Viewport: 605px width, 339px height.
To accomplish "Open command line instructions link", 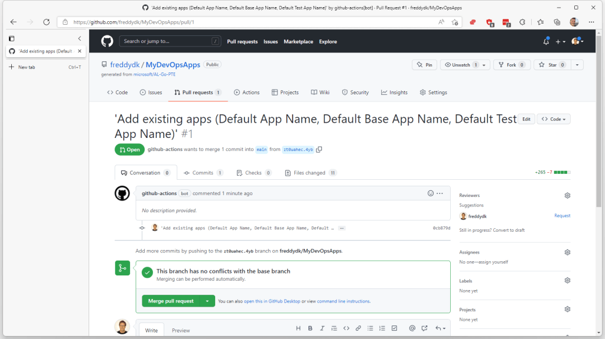I will [x=343, y=301].
